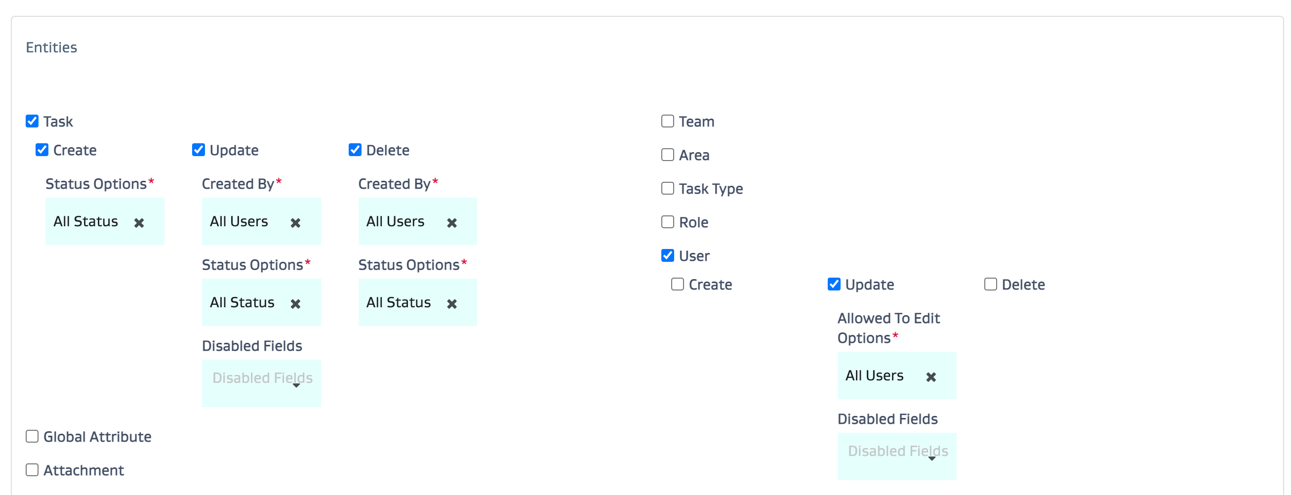Remove All Users tag under Task Delete
The height and width of the screenshot is (495, 1291).
pos(451,223)
